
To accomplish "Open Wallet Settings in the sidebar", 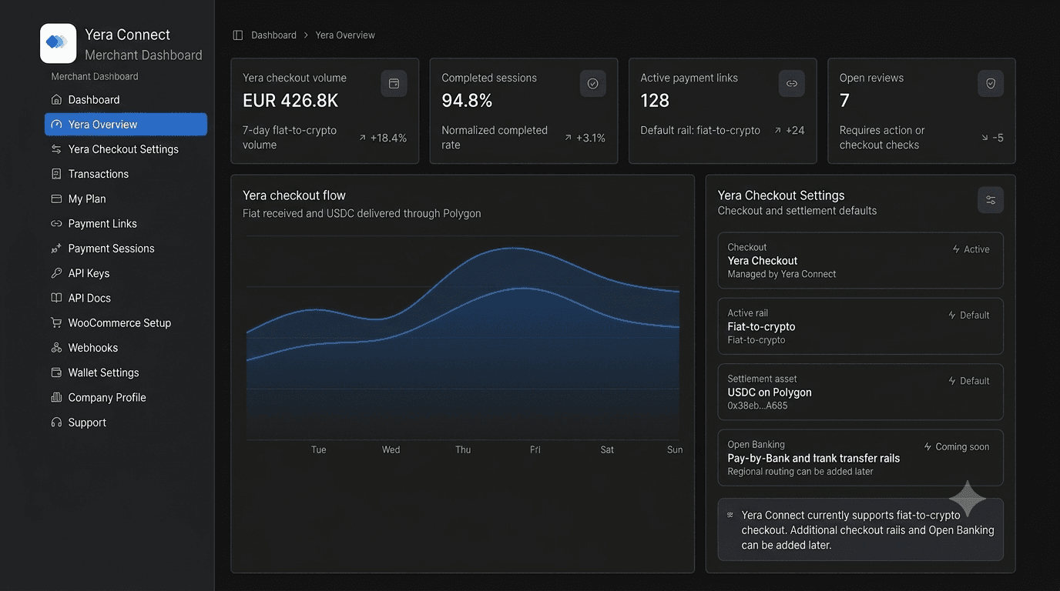I will click(126, 372).
